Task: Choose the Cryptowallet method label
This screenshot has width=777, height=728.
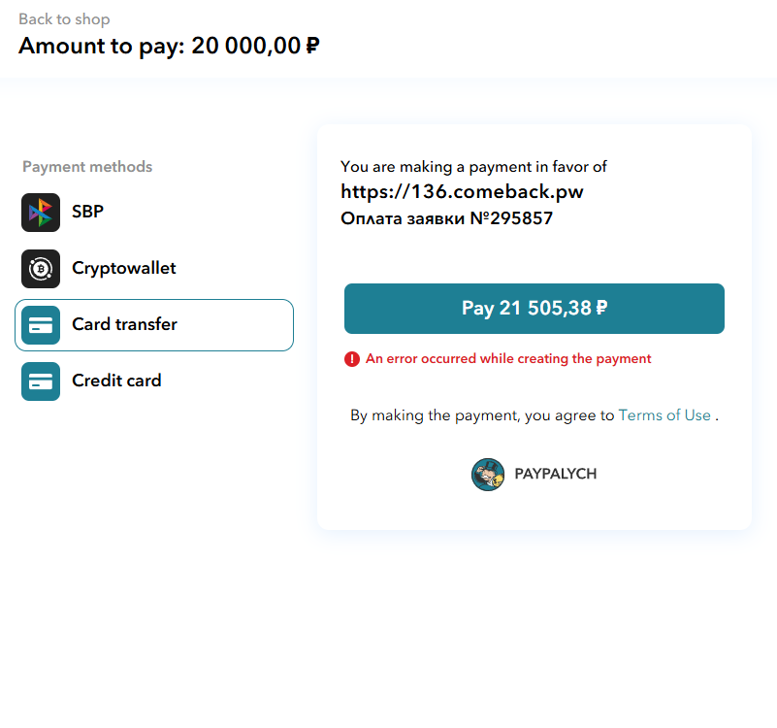Action: coord(124,268)
